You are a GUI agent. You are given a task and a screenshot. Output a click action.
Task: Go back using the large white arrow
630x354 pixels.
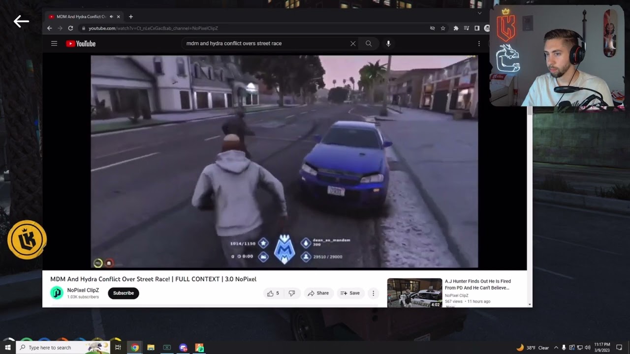point(21,21)
